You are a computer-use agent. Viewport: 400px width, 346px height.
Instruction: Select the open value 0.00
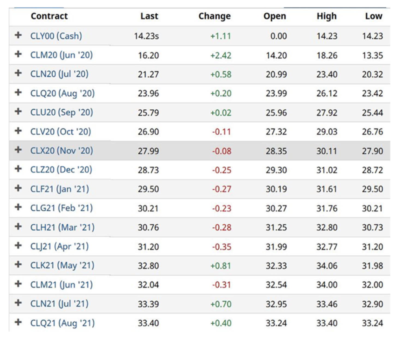coord(279,36)
